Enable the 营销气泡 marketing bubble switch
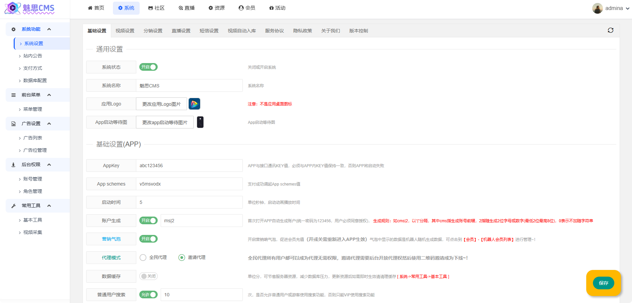Image resolution: width=632 pixels, height=303 pixels. 148,239
